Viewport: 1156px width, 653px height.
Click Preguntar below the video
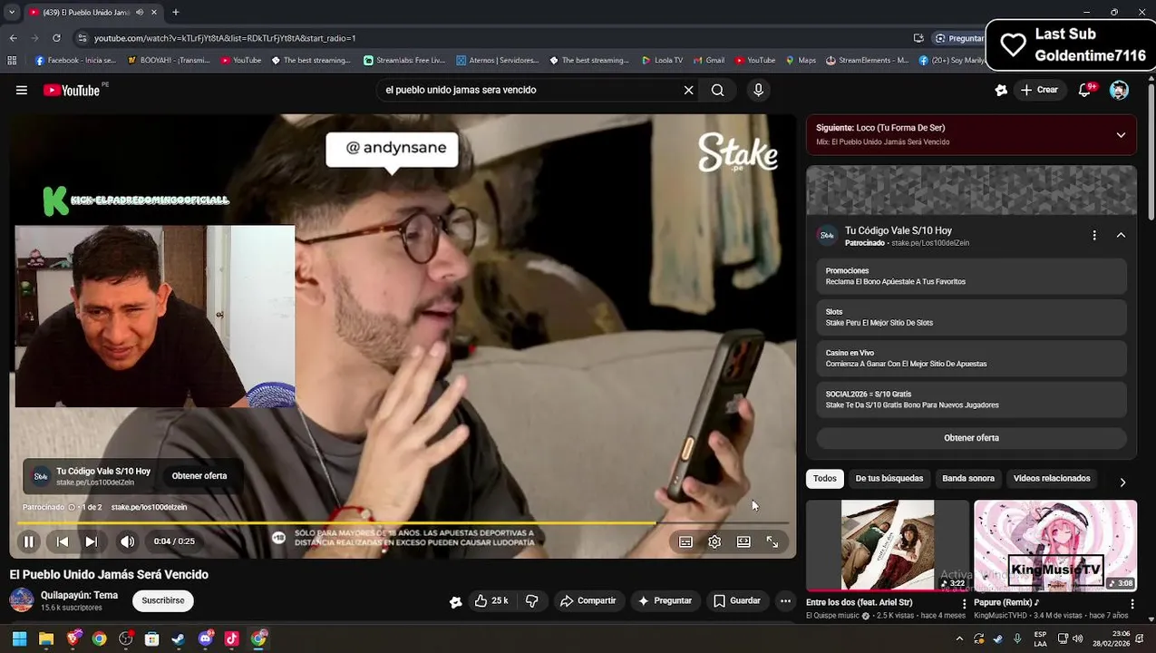[x=665, y=600]
